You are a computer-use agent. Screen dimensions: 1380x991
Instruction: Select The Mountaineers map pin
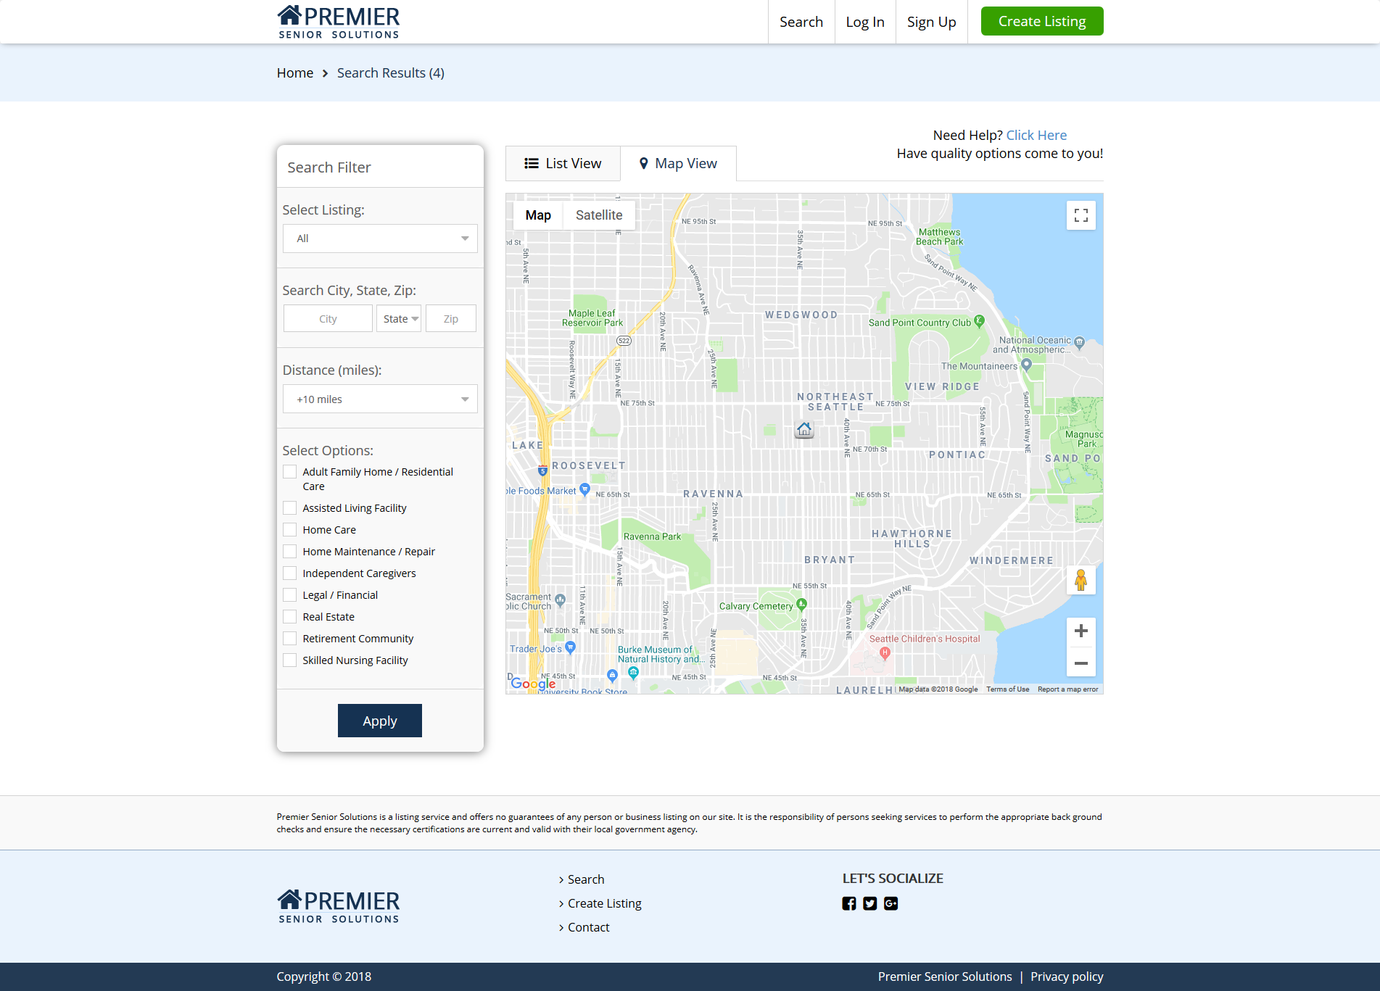(1026, 365)
